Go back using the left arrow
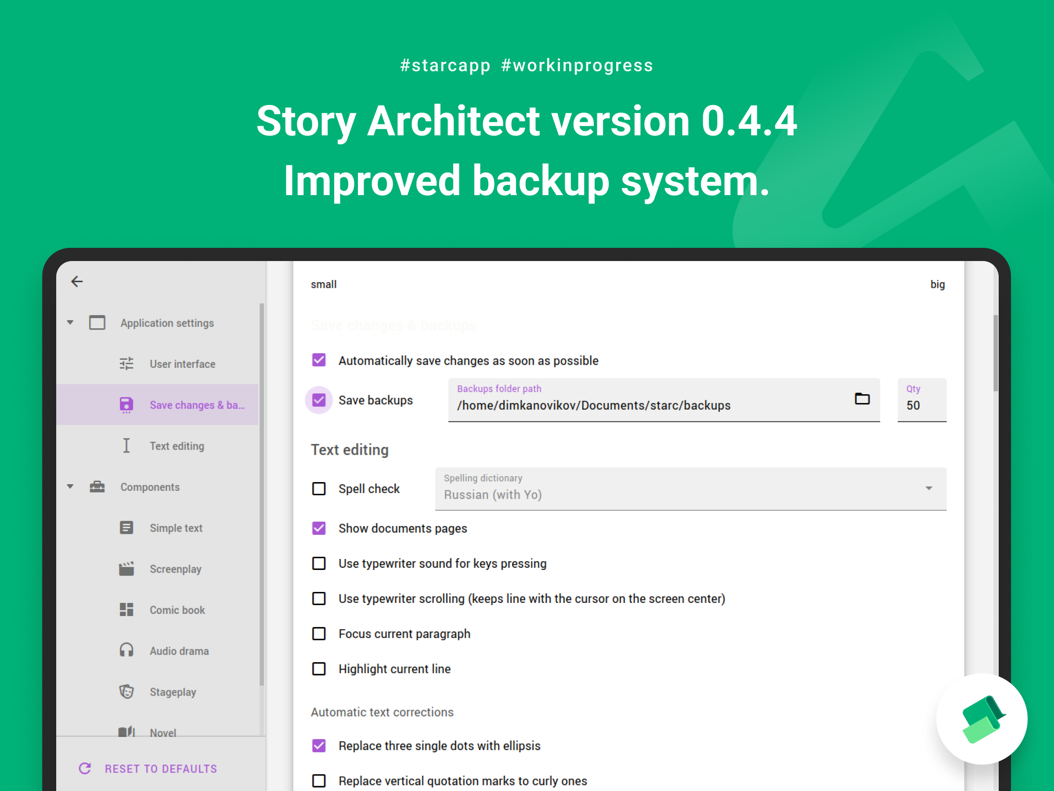Screen dimensions: 1054x791 [77, 281]
